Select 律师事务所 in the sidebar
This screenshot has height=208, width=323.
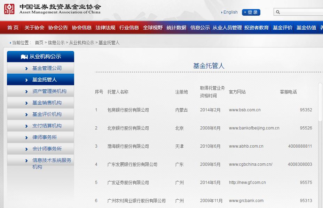[x=41, y=138]
